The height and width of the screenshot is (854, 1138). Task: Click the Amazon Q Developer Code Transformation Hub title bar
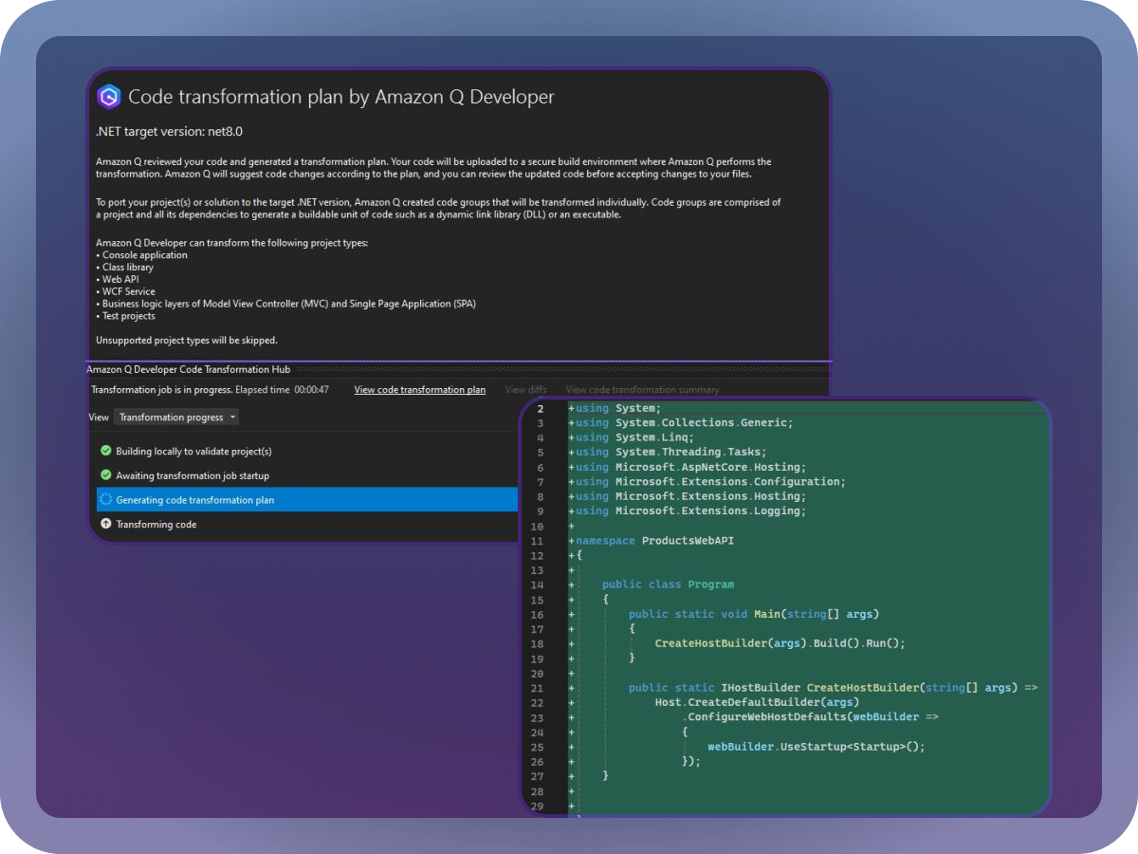click(x=188, y=369)
